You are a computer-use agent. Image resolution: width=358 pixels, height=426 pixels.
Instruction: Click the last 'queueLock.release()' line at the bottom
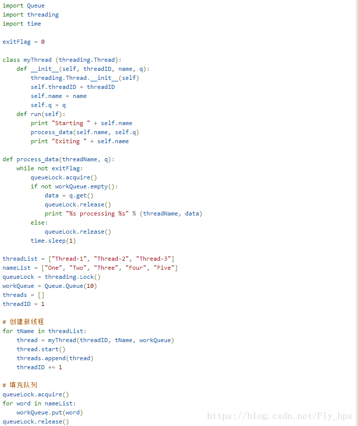(x=36, y=421)
